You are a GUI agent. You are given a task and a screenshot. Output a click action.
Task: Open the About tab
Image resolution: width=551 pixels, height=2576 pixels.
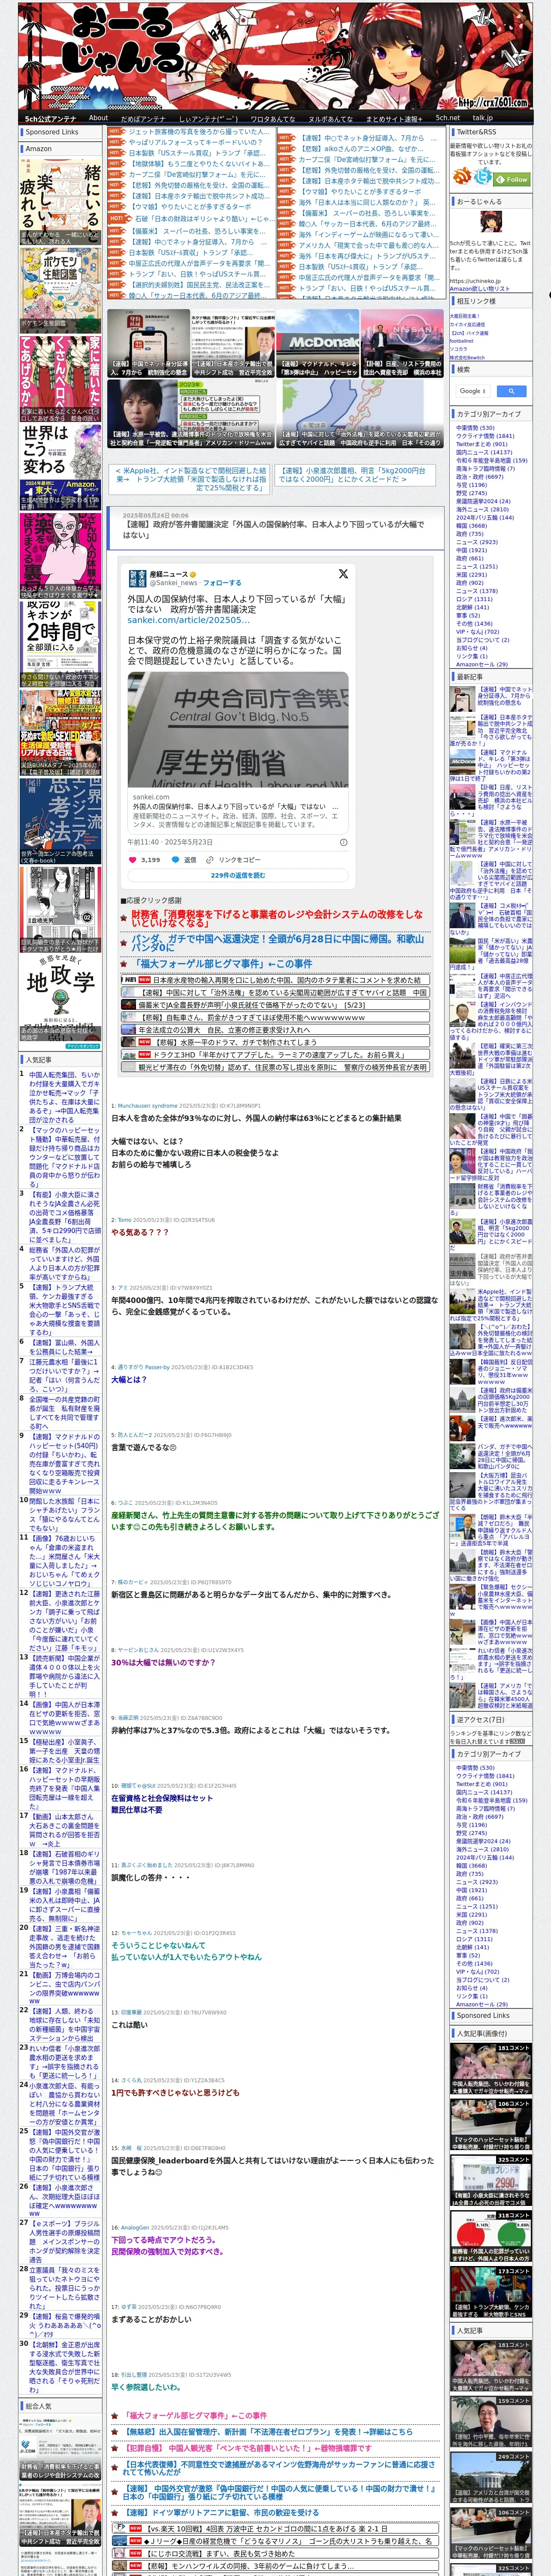coord(98,118)
